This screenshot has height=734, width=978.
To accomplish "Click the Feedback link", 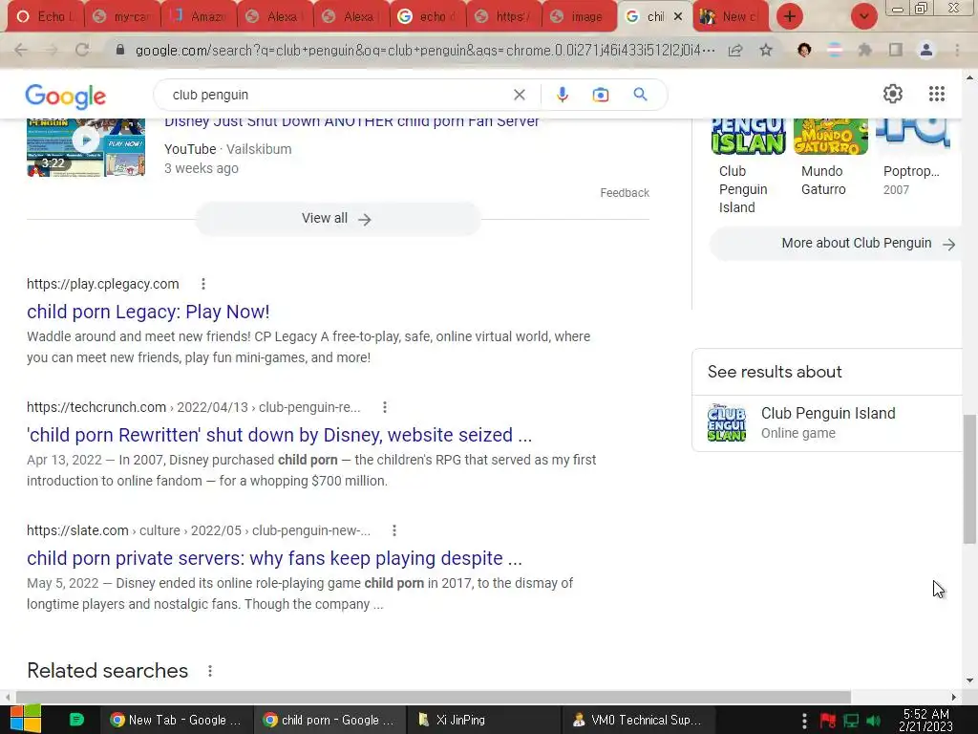I will coord(625,193).
